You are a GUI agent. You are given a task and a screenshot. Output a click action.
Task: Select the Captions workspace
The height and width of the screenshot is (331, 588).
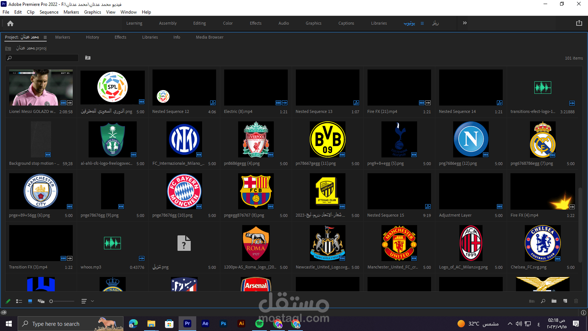pyautogui.click(x=346, y=23)
